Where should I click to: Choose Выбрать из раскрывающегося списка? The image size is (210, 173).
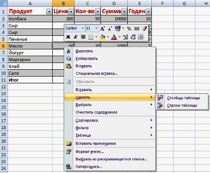(x=110, y=159)
